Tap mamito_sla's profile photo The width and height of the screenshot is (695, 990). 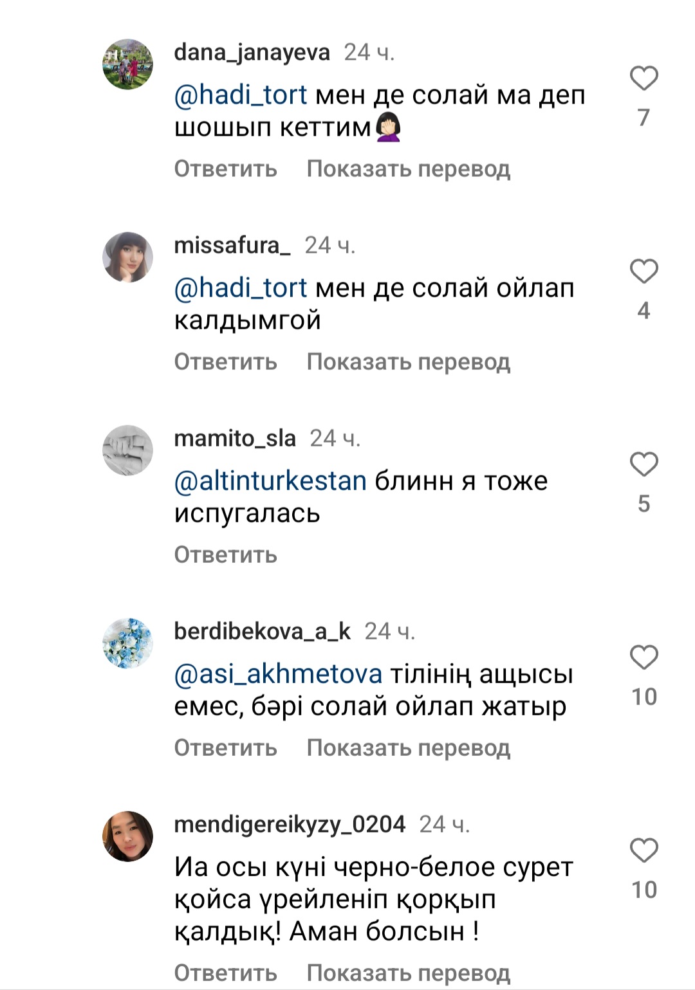click(x=128, y=450)
